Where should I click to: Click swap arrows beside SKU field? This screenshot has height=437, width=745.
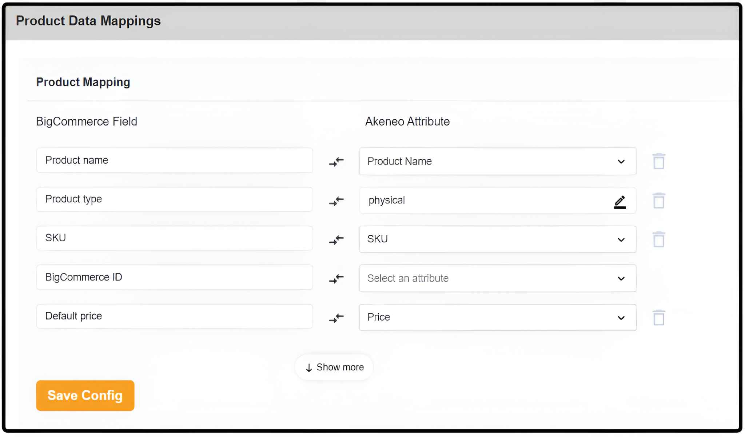[x=336, y=240]
